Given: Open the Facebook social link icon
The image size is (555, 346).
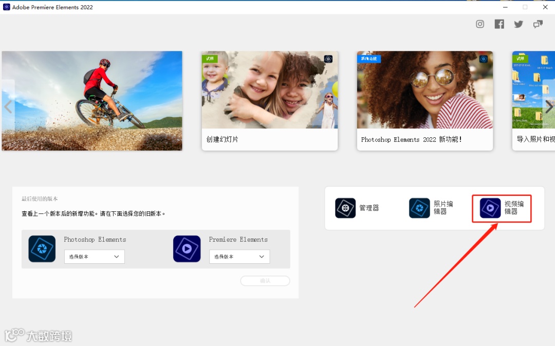Looking at the screenshot, I should point(499,24).
